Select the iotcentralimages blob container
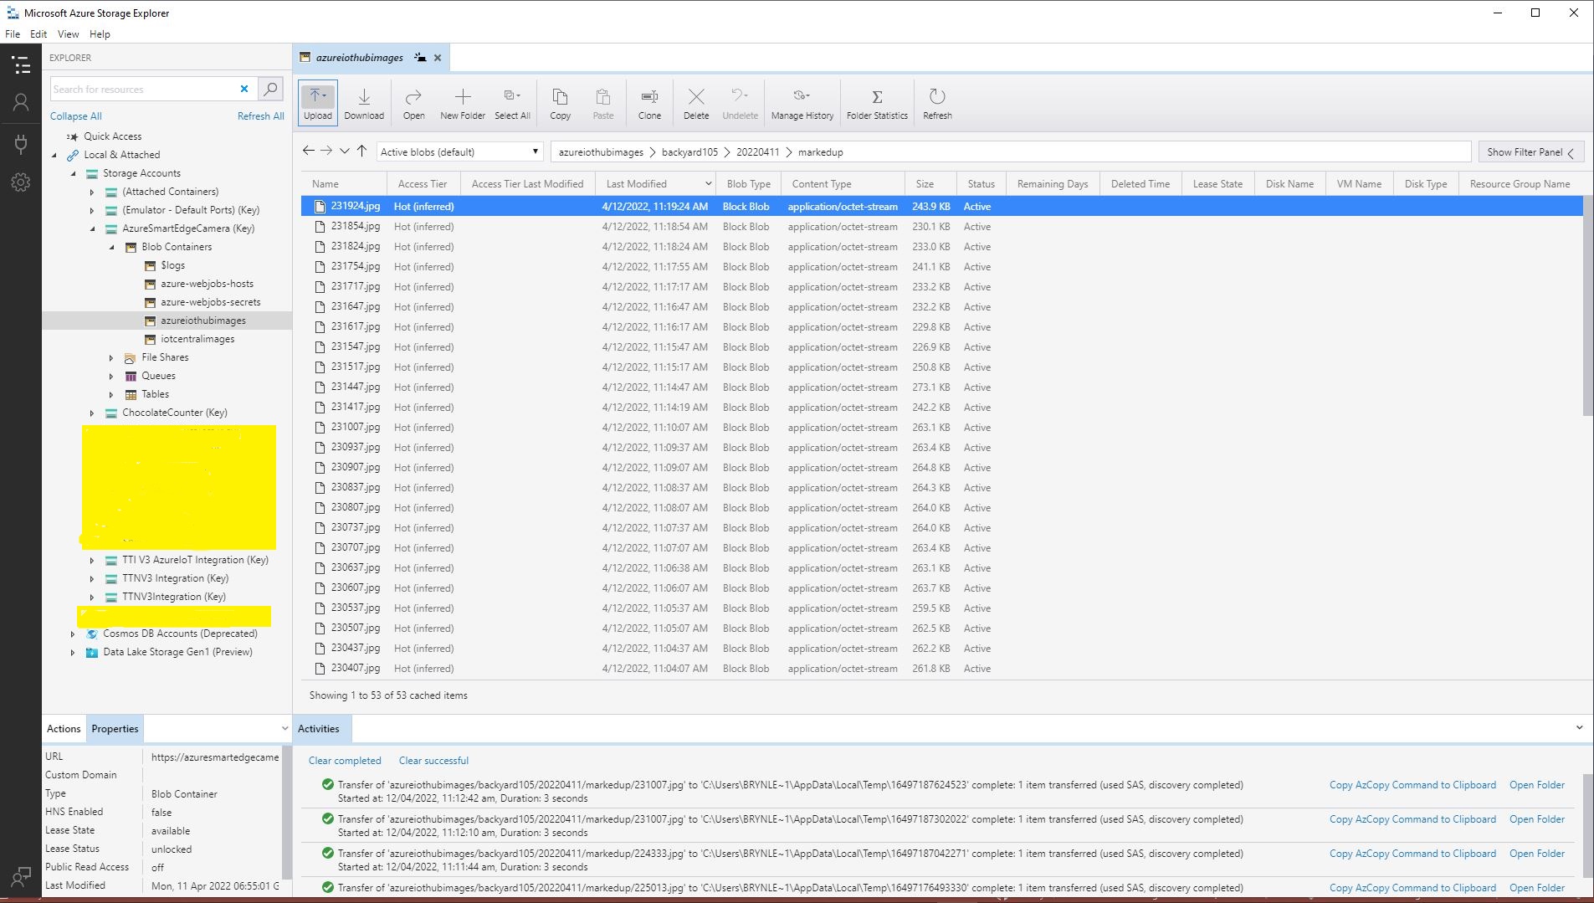This screenshot has width=1594, height=903. [x=197, y=339]
